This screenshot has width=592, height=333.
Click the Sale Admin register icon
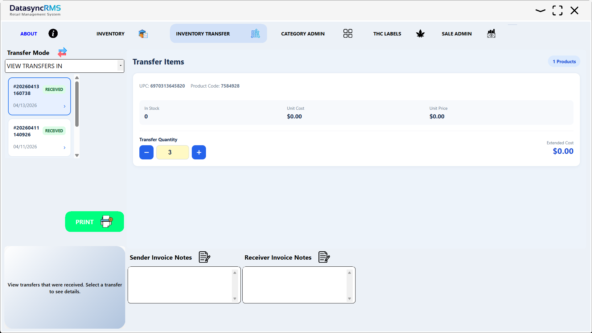(x=491, y=34)
